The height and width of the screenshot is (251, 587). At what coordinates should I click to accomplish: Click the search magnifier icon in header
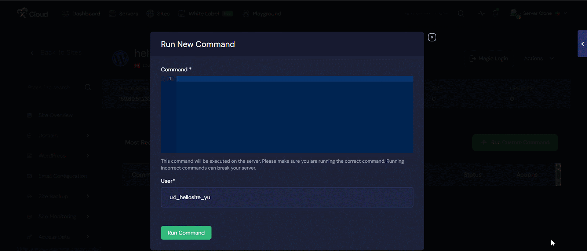(461, 14)
